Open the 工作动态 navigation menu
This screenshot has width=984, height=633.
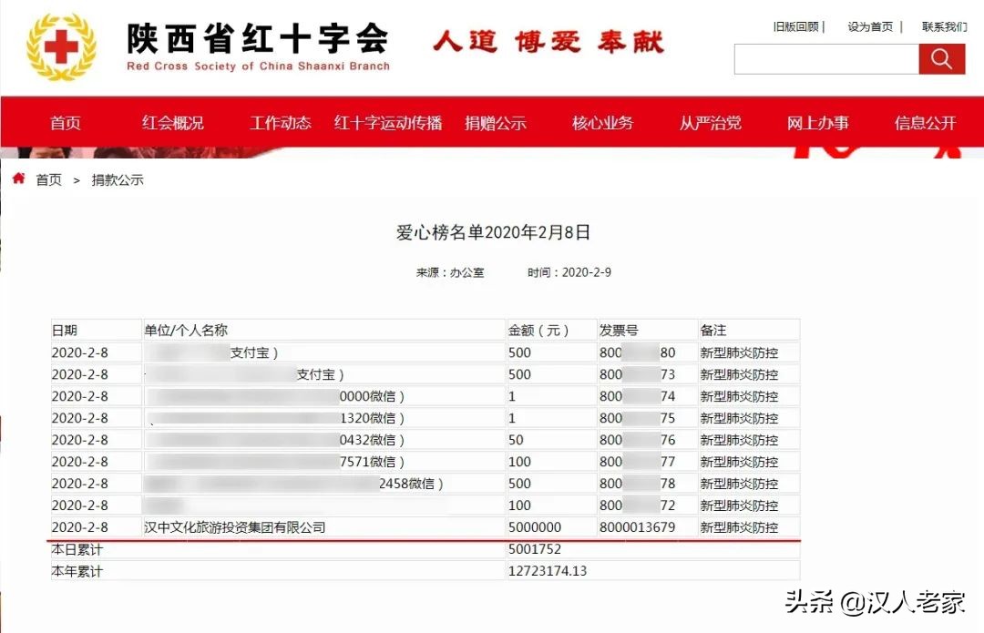[279, 122]
